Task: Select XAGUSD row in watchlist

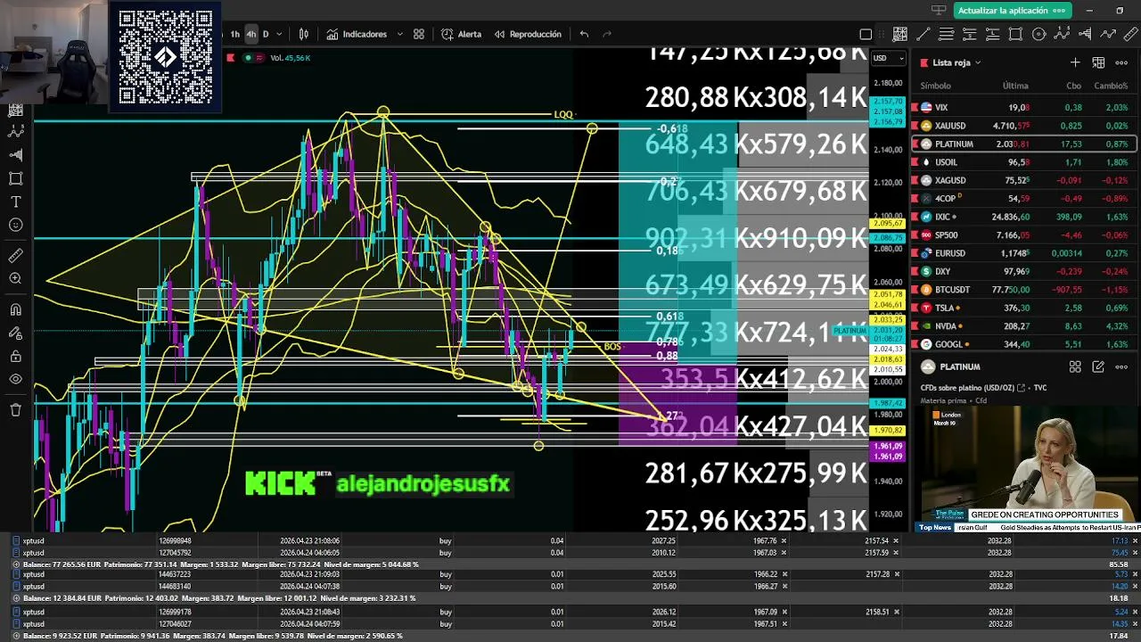Action: [1023, 180]
